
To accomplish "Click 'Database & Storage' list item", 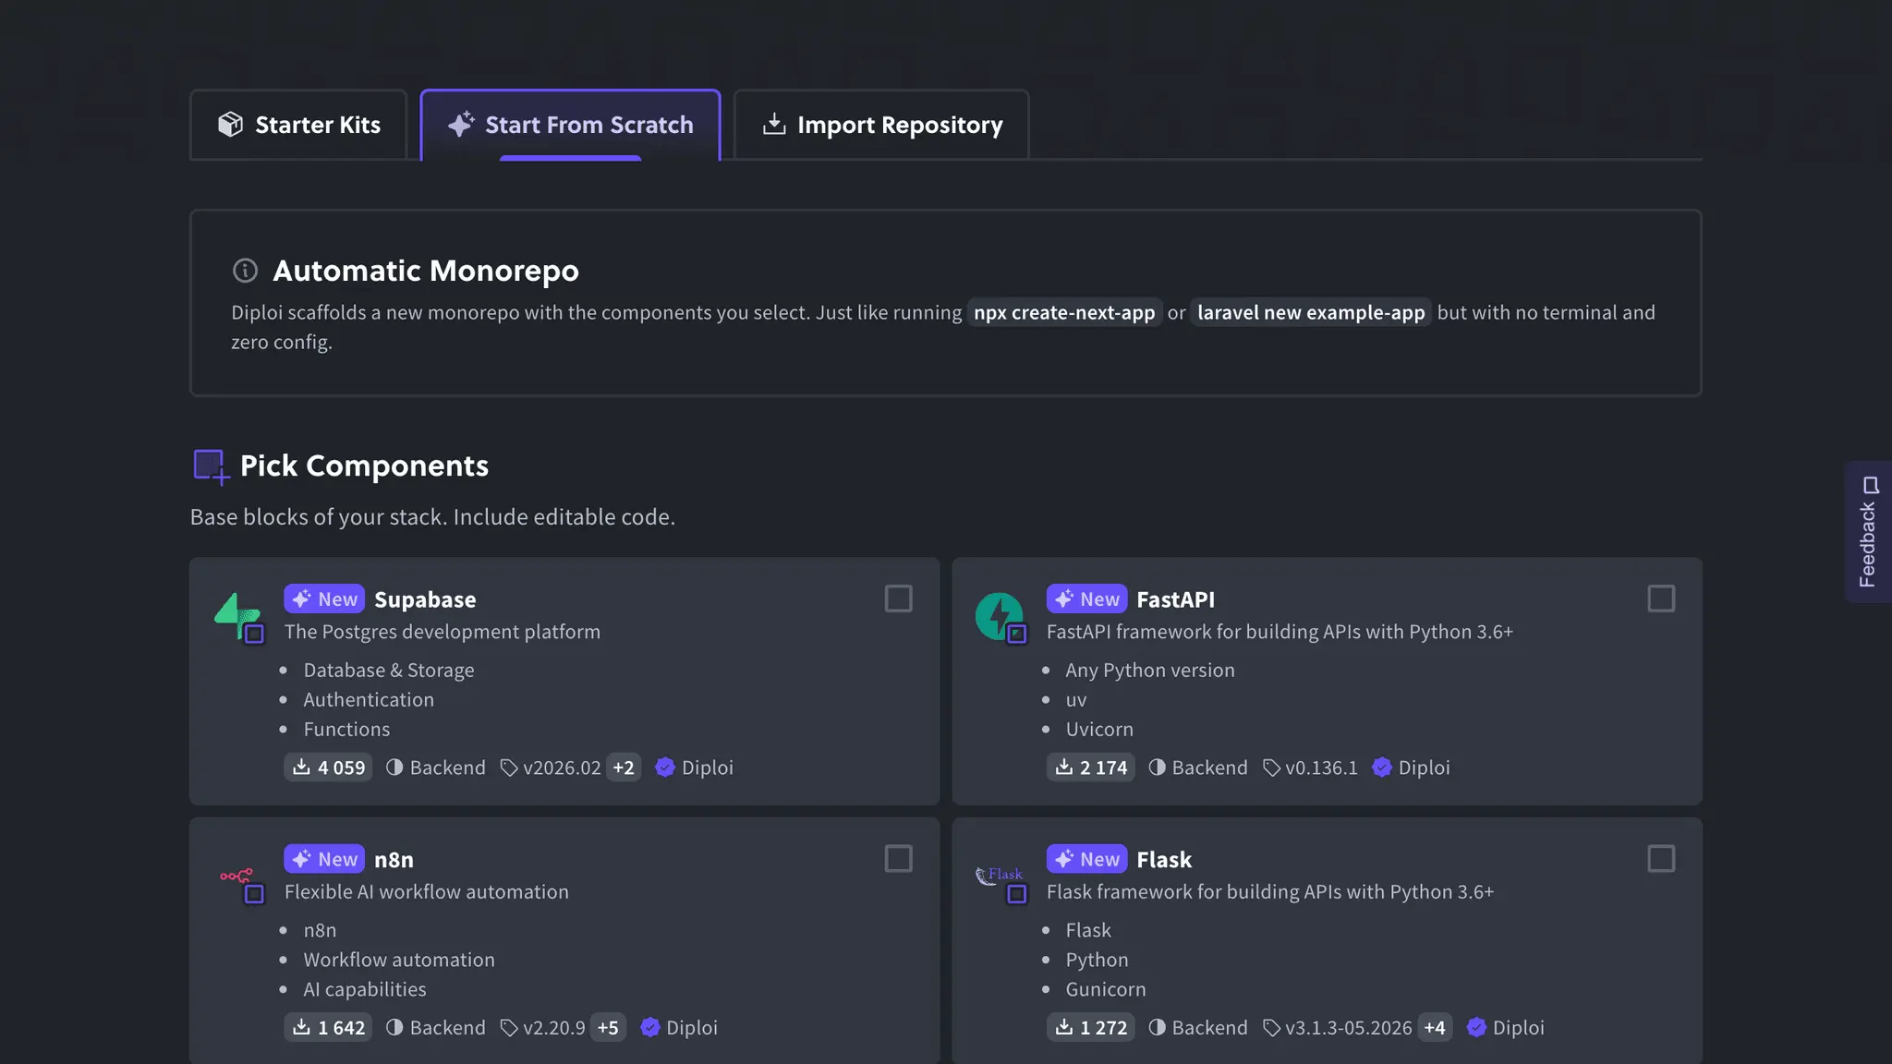I will point(389,671).
